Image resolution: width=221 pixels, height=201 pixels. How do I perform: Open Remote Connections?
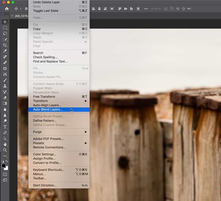tap(59, 147)
